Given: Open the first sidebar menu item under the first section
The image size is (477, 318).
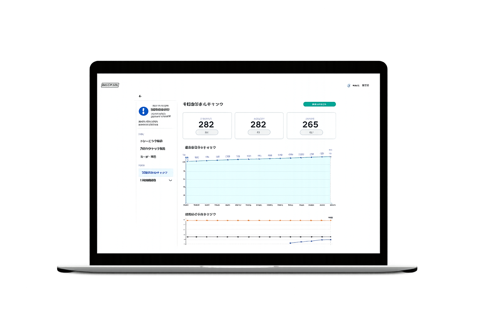Looking at the screenshot, I should (151, 141).
